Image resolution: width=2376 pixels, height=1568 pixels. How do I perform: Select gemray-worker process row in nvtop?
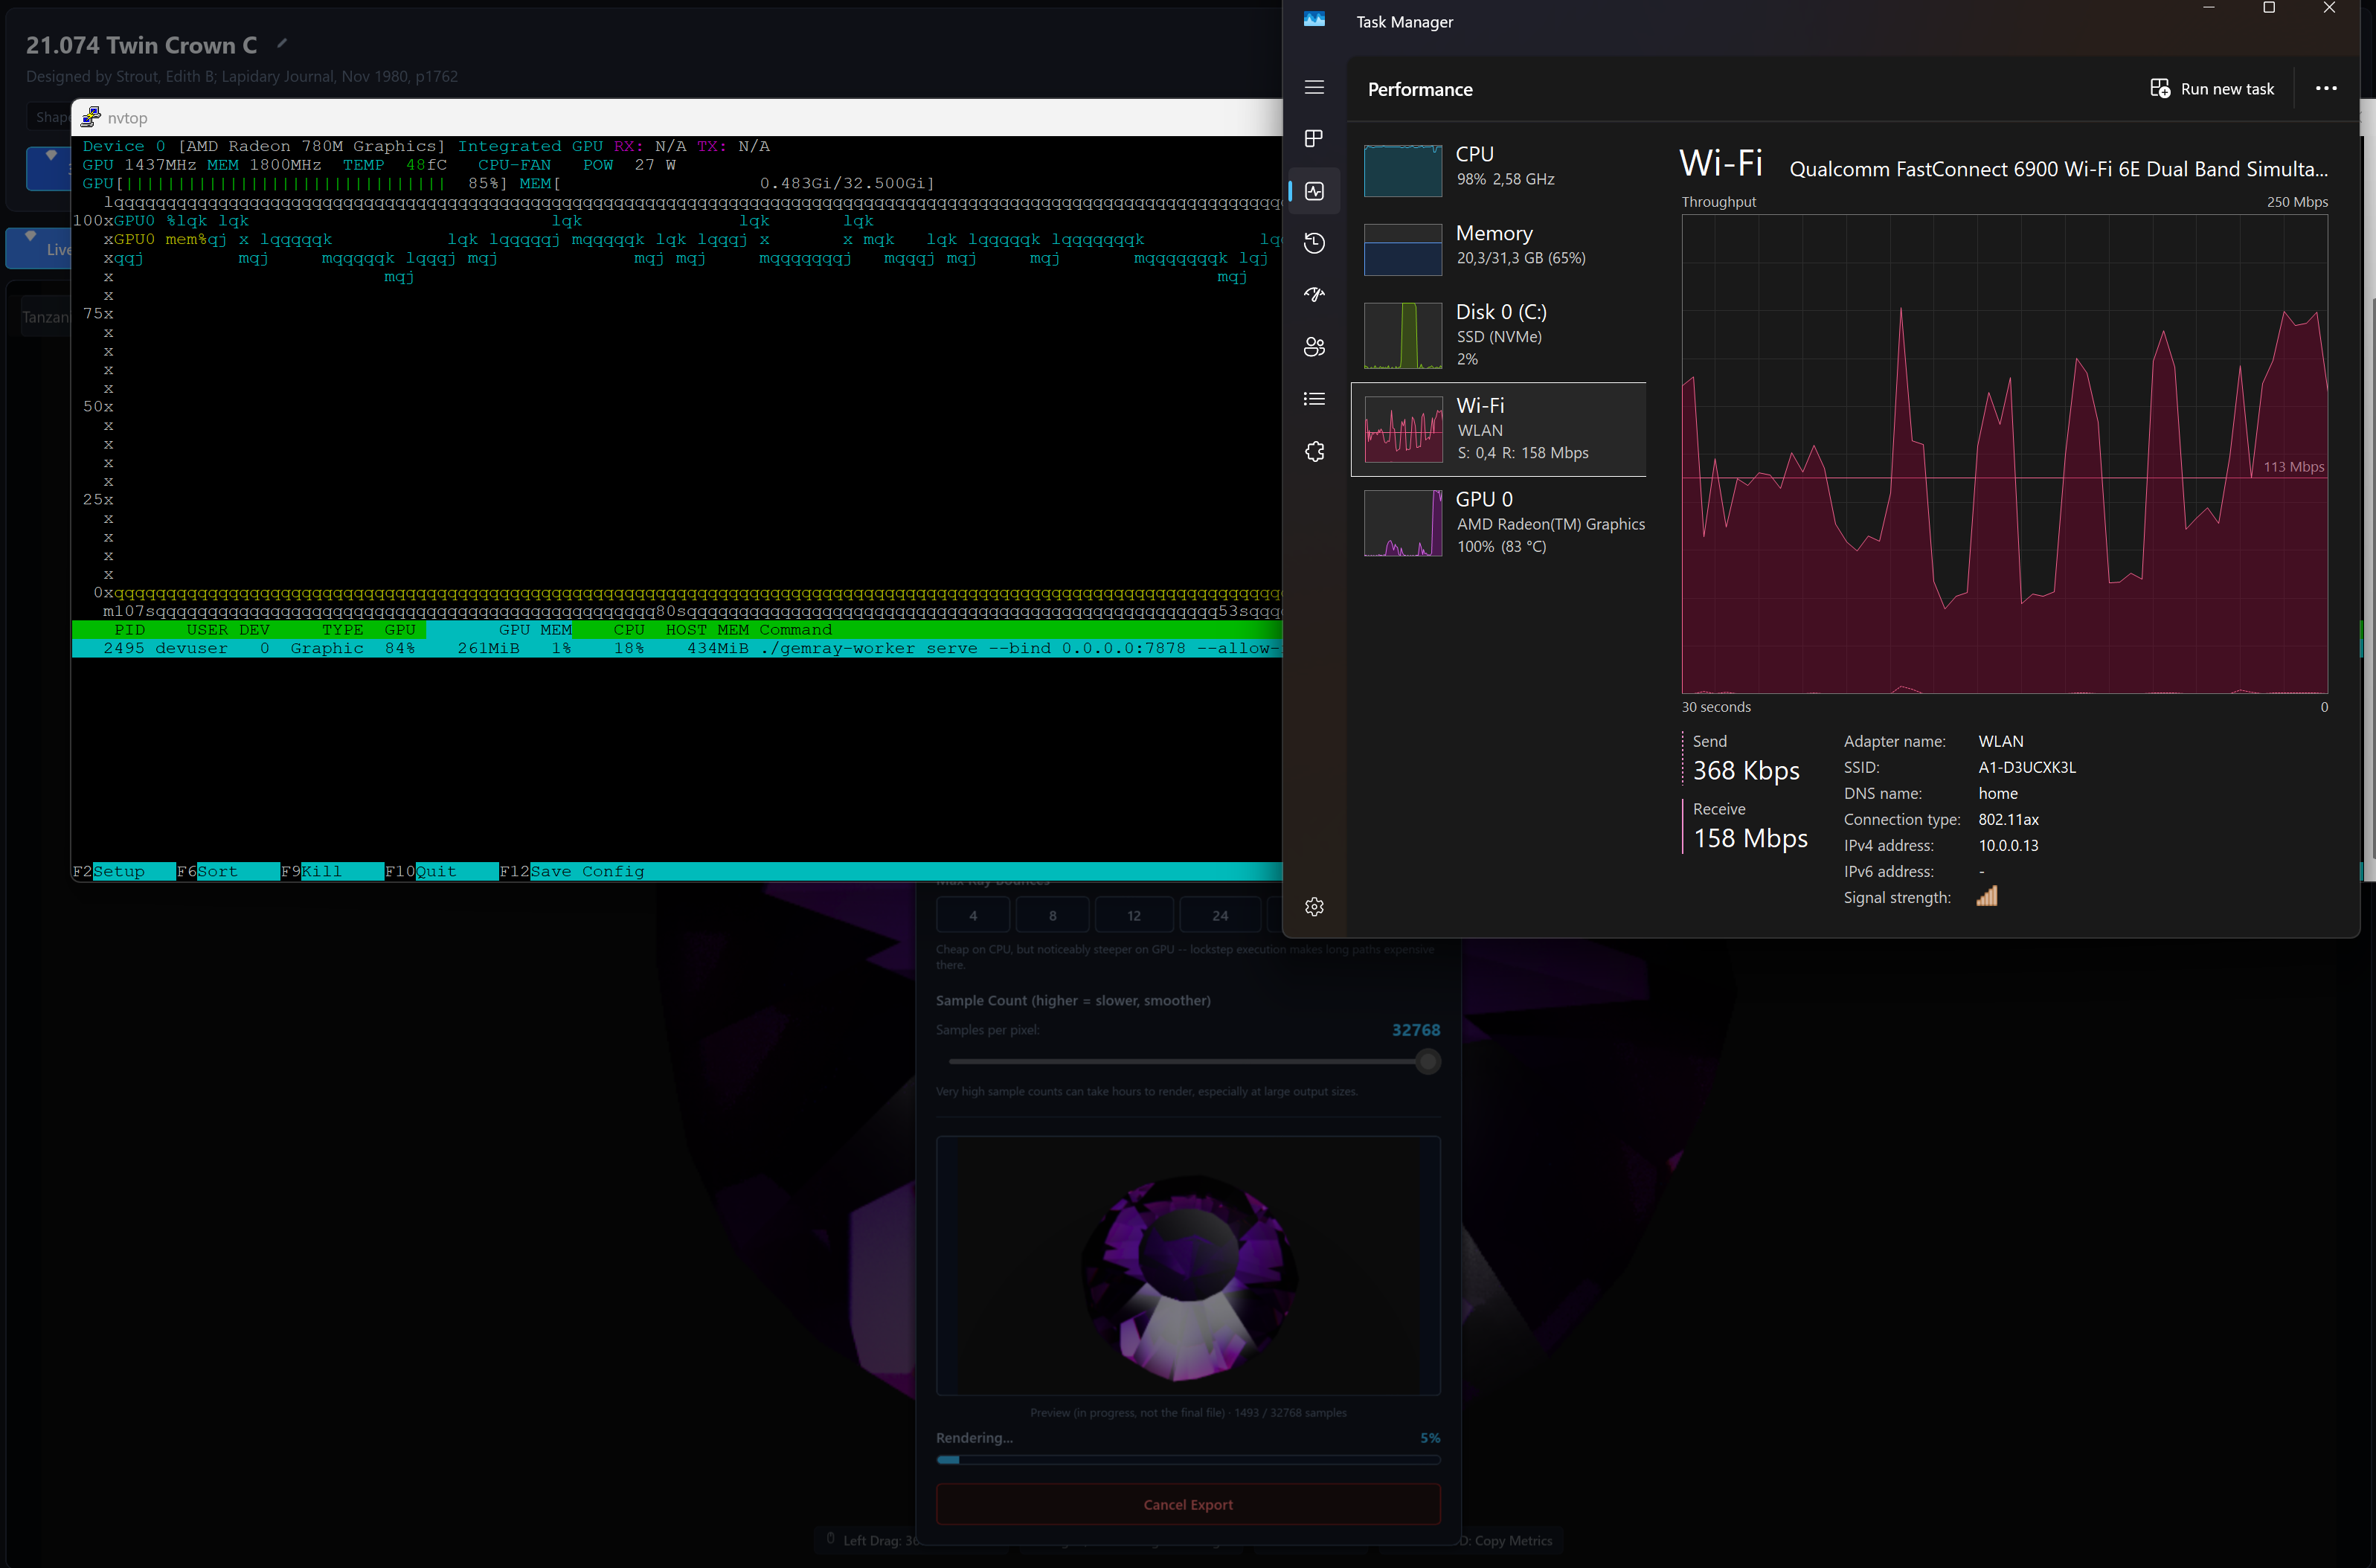coord(677,649)
